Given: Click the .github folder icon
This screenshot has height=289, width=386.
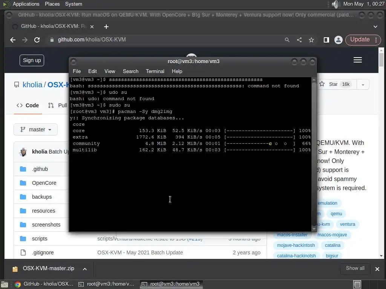Looking at the screenshot, I should [23, 169].
